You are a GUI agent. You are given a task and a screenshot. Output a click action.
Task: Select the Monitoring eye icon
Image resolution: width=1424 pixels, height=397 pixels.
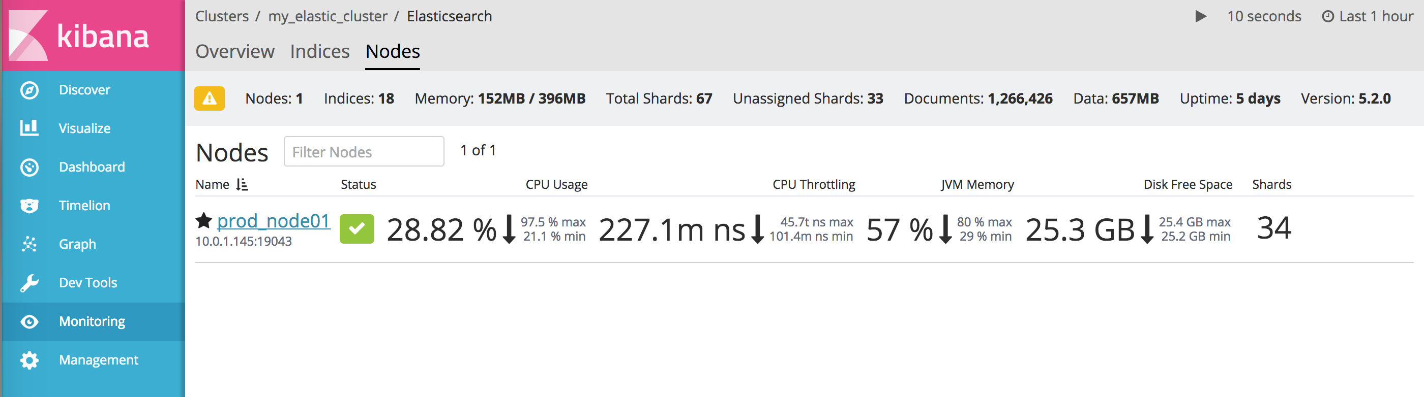29,321
